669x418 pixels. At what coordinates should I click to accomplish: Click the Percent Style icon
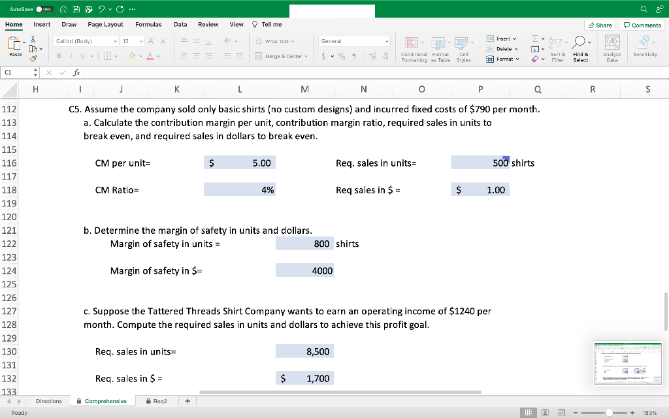coord(341,56)
